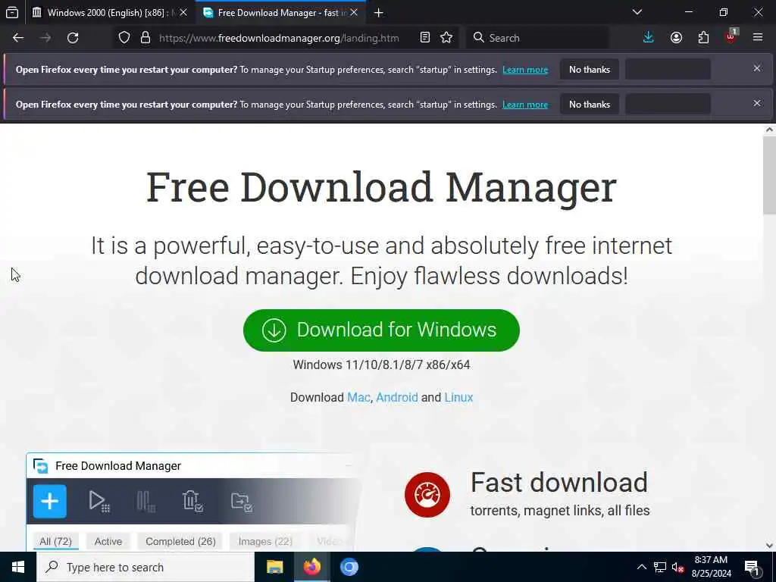This screenshot has width=776, height=582.
Task: Select the Active filter tab
Action: [x=108, y=541]
